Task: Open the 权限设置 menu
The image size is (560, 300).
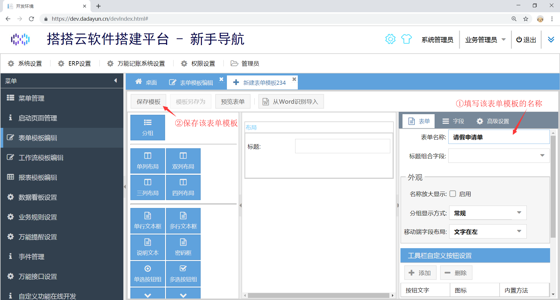Action: coord(198,63)
